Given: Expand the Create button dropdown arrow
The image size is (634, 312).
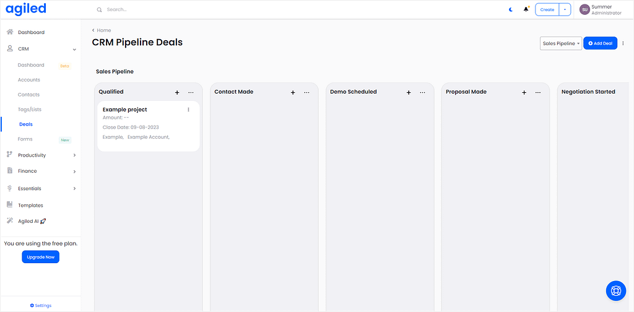Looking at the screenshot, I should 565,9.
